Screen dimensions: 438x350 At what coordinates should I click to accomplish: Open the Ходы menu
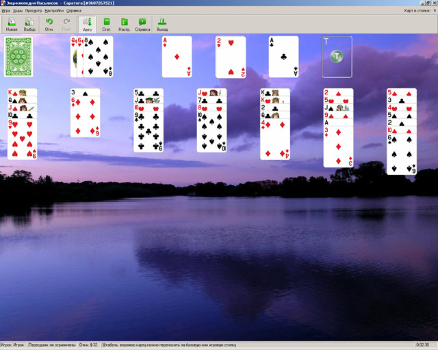(17, 11)
